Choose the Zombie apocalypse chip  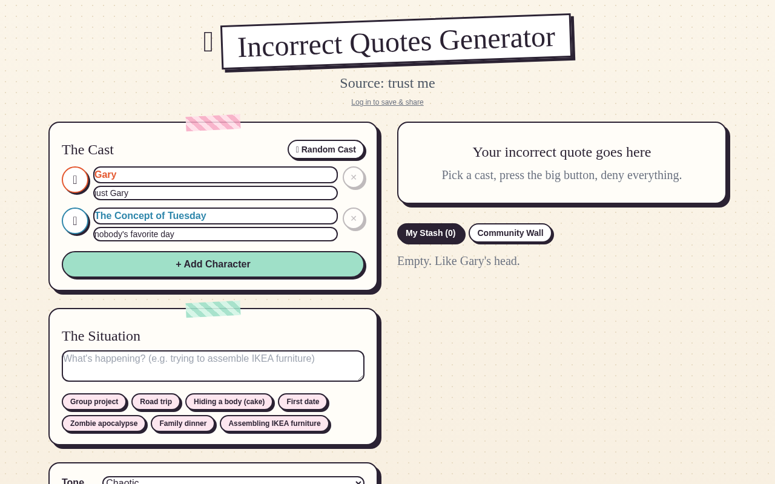coord(104,423)
